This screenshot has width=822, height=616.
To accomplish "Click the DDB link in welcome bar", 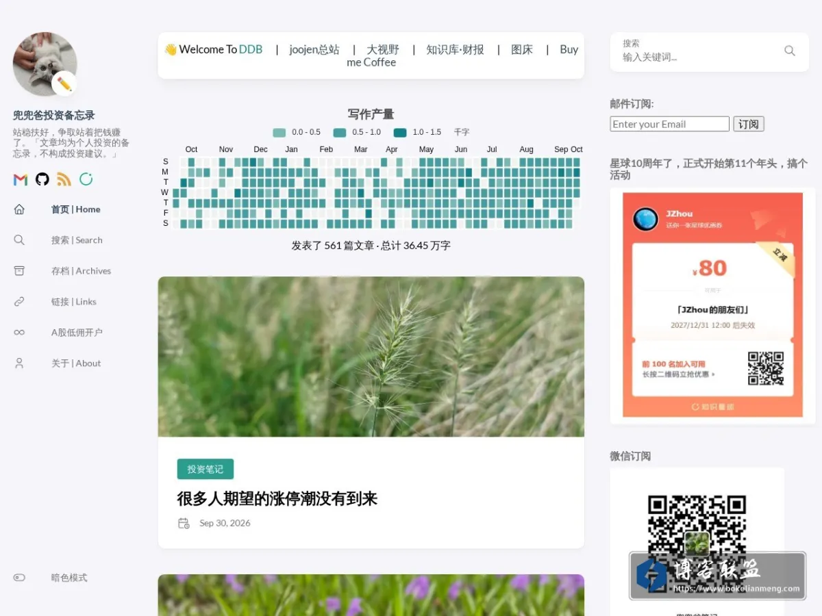I will click(x=251, y=49).
